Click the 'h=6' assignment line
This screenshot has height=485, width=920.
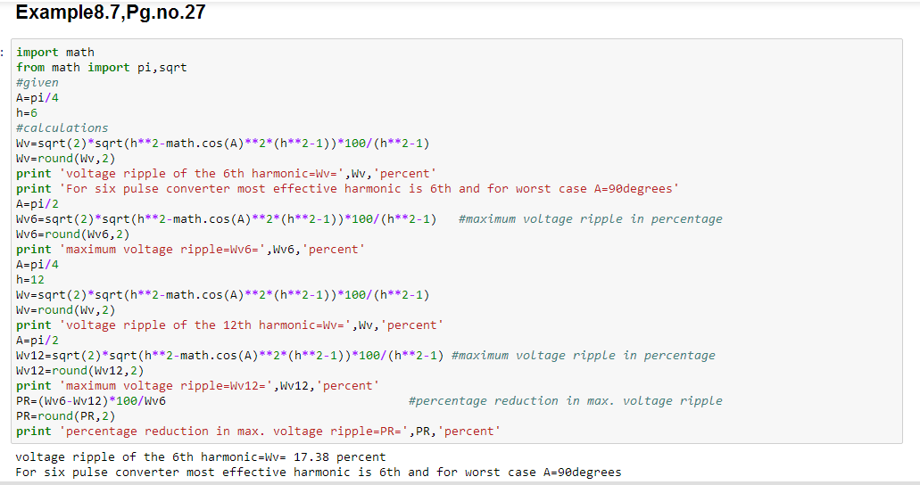tap(27, 112)
